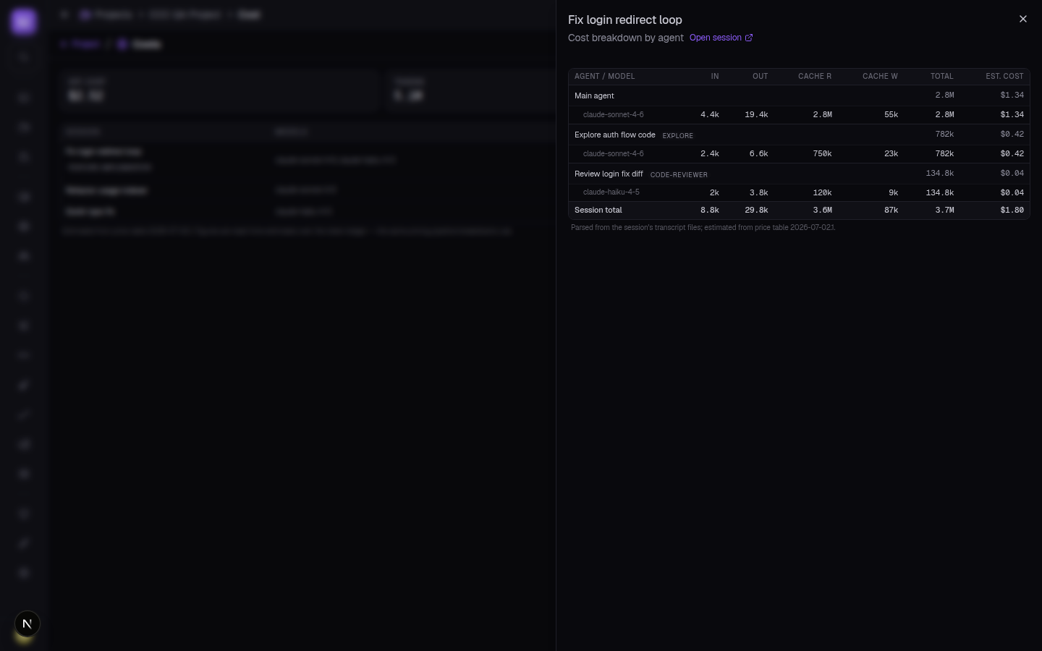
Task: Open the session via Open session link
Action: [721, 38]
